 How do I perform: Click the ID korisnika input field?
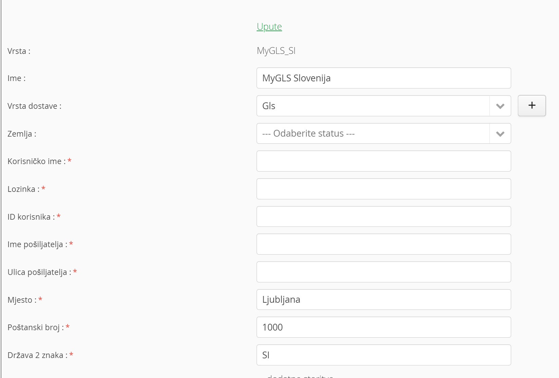[x=384, y=217]
